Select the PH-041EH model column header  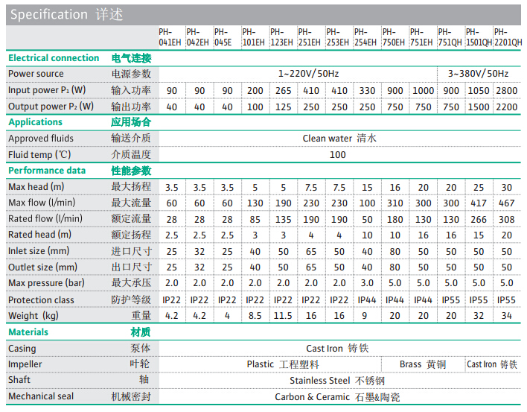click(170, 37)
